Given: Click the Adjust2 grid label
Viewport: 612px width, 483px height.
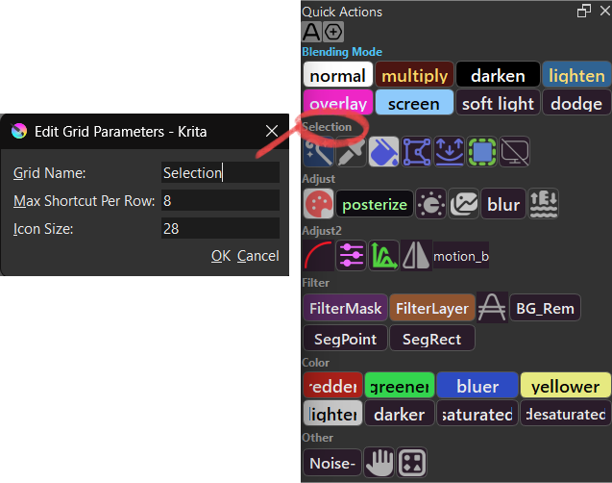Looking at the screenshot, I should click(322, 231).
